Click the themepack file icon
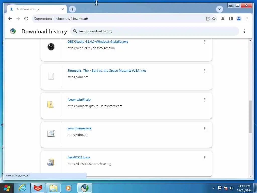 (x=51, y=133)
